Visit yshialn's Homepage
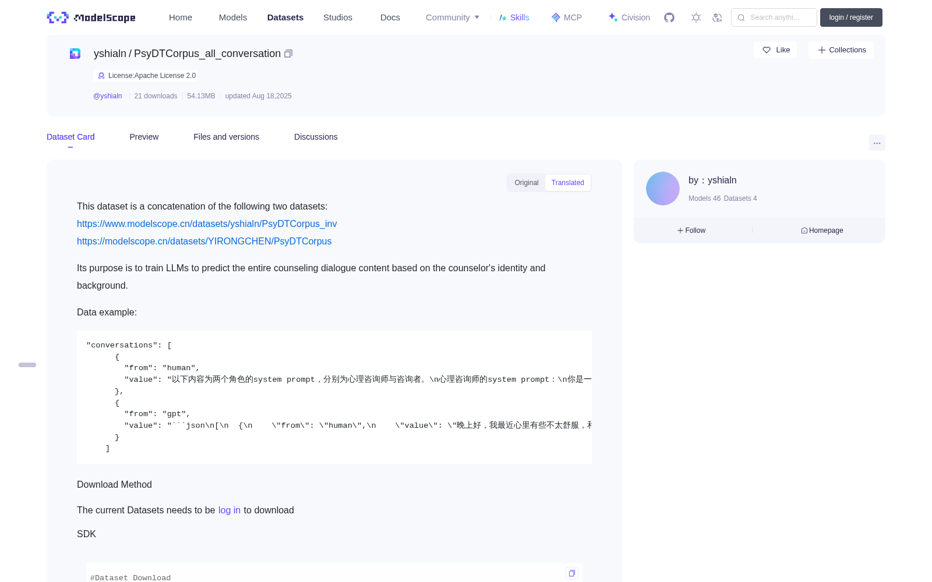Viewport: 932px width, 582px height. pos(822,230)
